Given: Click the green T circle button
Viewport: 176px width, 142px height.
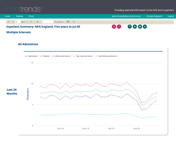Looking at the screenshot, I should 130,26.
